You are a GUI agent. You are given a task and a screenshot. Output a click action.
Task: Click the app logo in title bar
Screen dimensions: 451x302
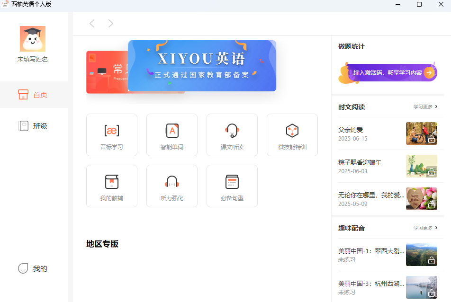(x=6, y=5)
